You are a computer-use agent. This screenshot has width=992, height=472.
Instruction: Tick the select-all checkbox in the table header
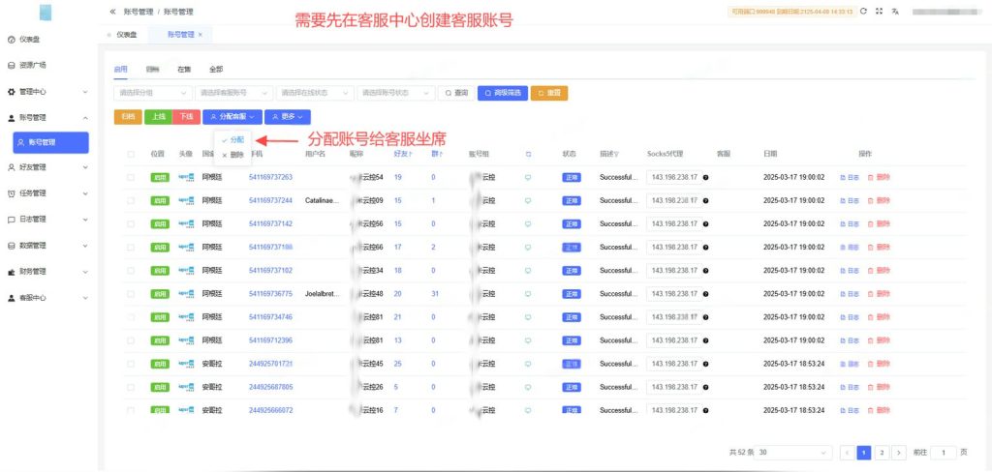point(131,154)
